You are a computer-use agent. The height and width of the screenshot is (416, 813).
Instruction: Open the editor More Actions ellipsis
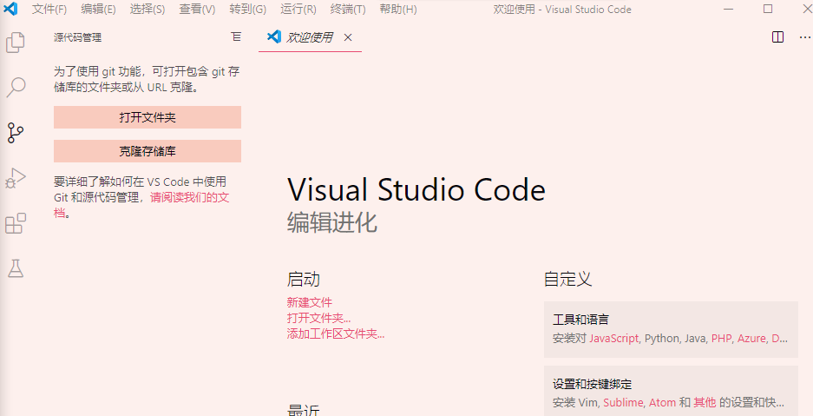(x=804, y=37)
